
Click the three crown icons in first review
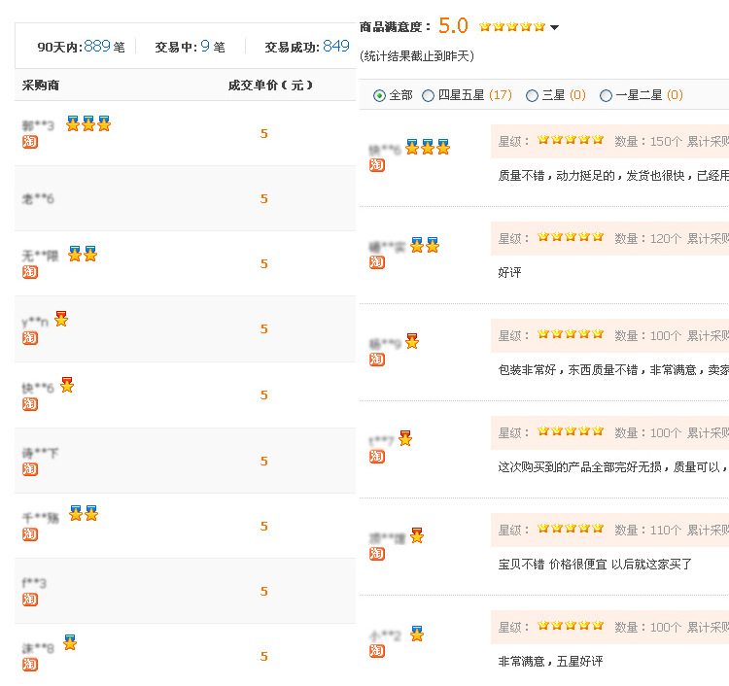428,147
